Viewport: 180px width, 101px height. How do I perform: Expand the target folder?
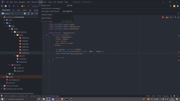tap(4, 77)
